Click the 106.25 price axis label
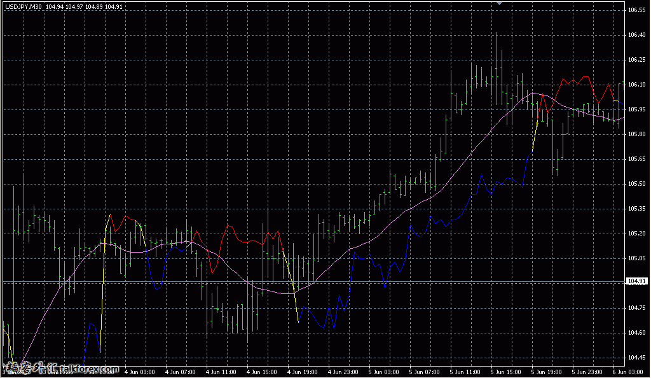 click(636, 60)
